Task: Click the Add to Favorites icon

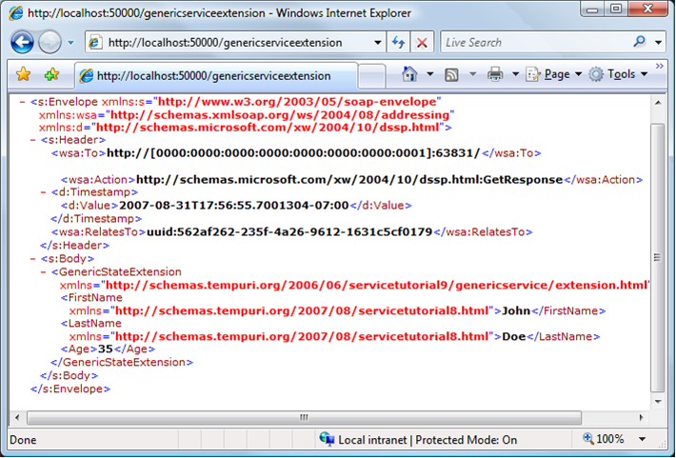Action: click(51, 74)
